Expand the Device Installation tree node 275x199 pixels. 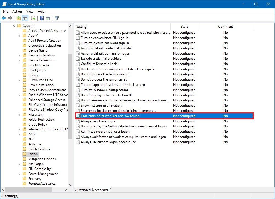(19, 55)
